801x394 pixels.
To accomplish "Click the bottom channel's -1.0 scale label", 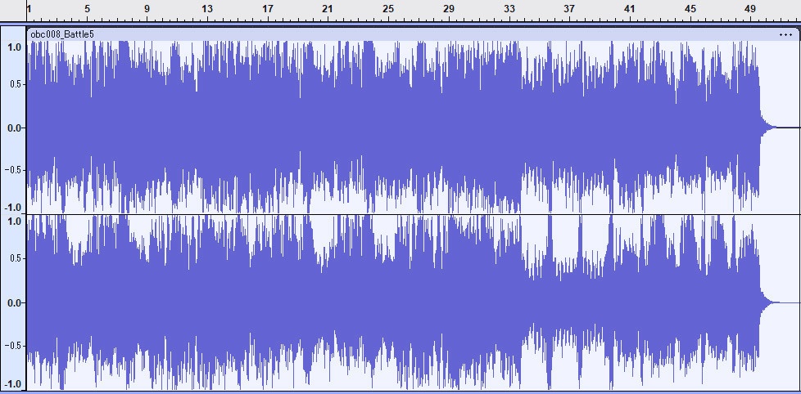I will point(14,384).
